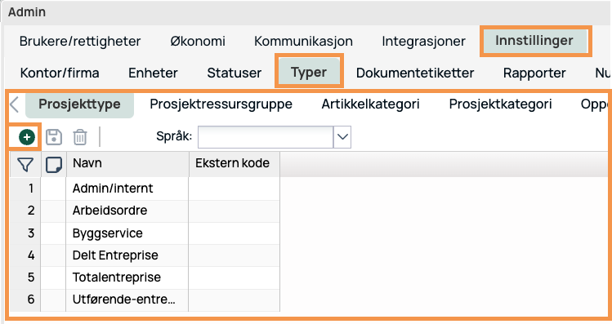Sort by the Navn column header

(127, 165)
